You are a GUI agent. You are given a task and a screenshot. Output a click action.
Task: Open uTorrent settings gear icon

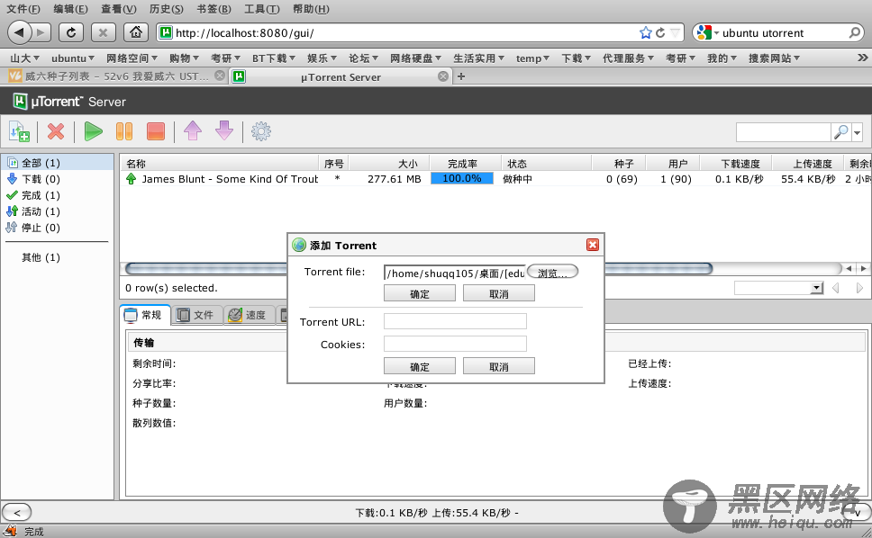pos(261,131)
